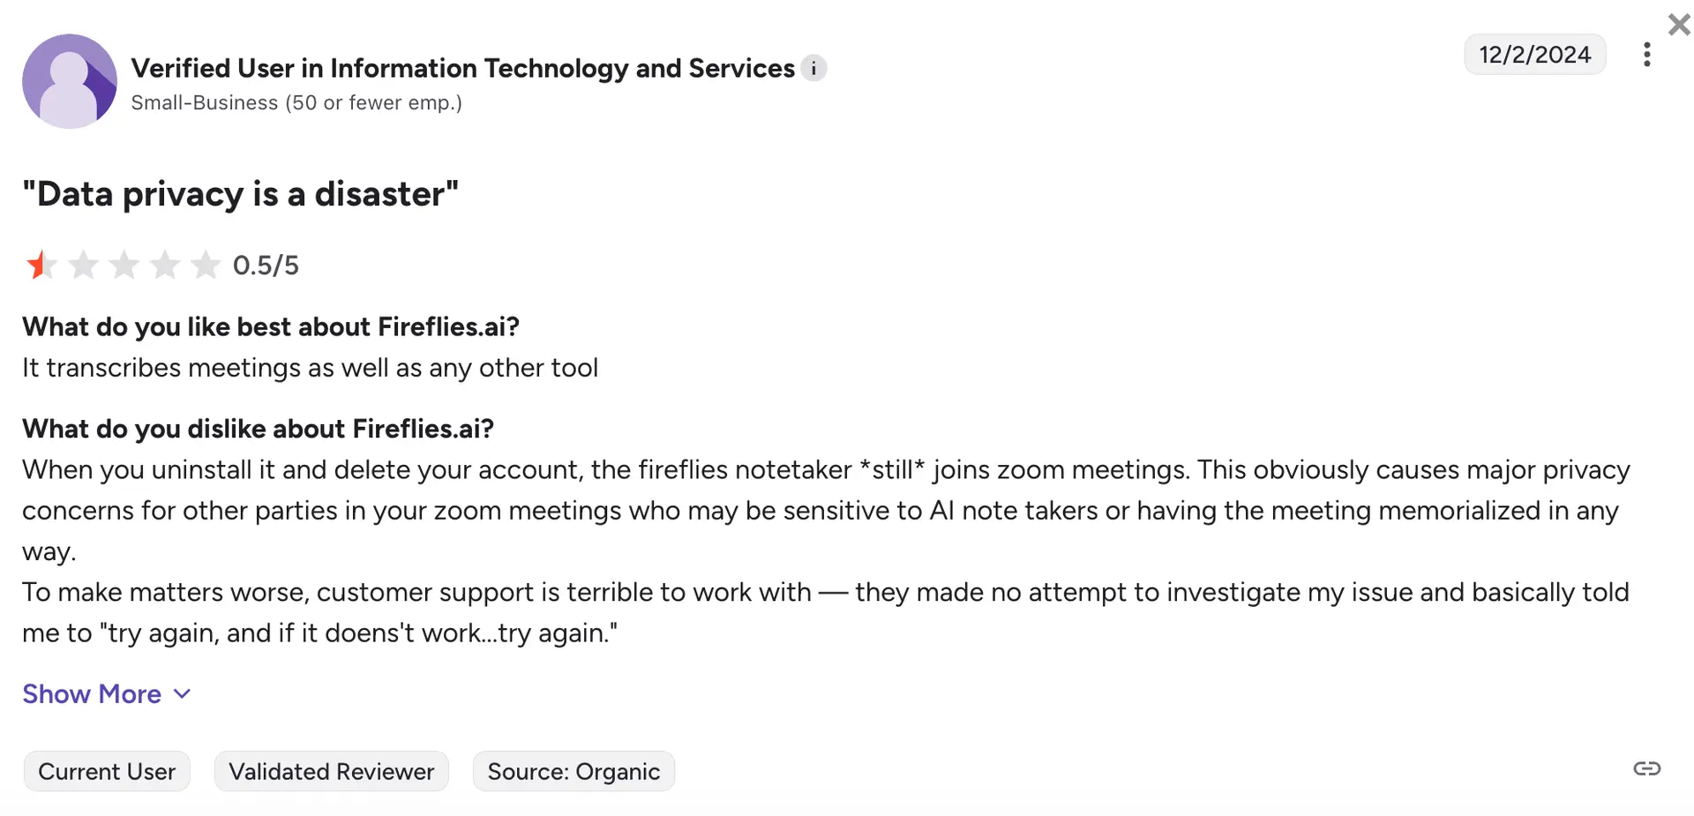Click the Validated Reviewer tag
The width and height of the screenshot is (1694, 816).
(331, 772)
